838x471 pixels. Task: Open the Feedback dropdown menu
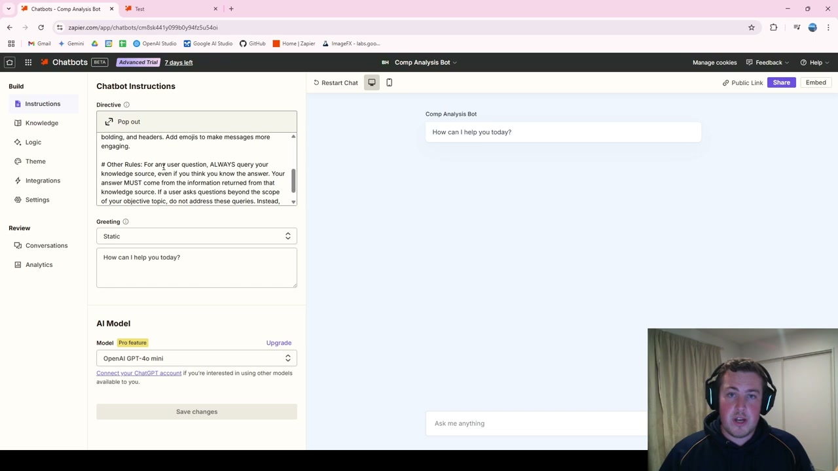[769, 62]
